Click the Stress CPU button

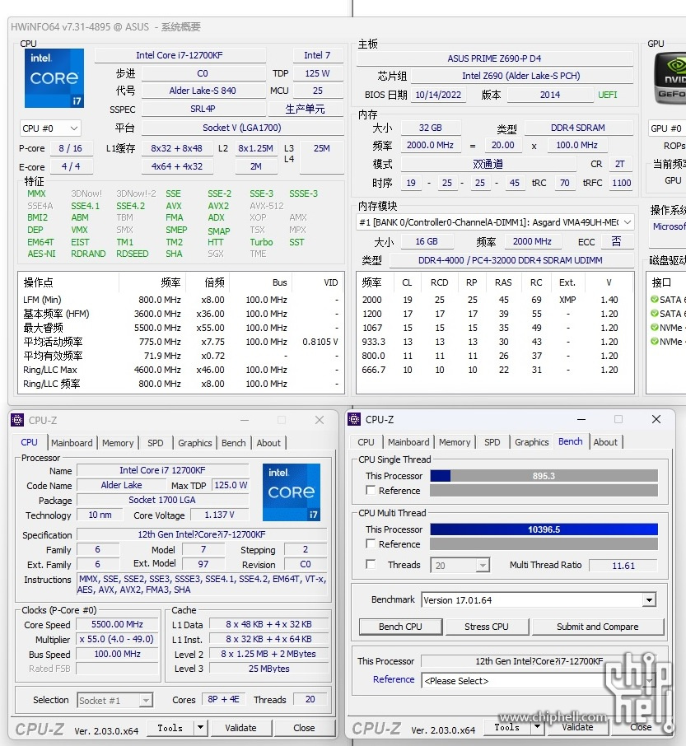point(487,627)
